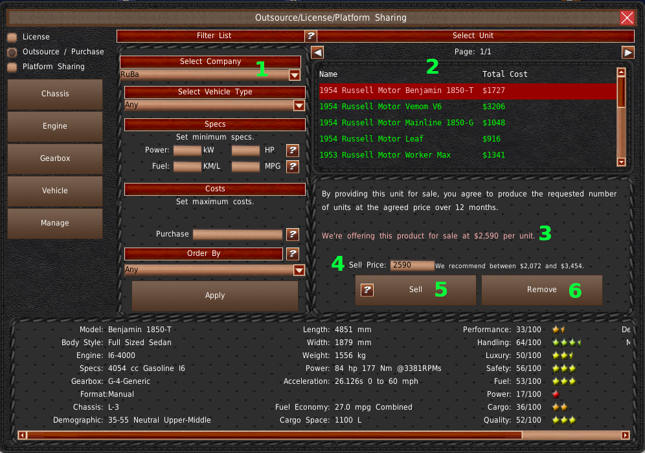Click the Sell Price input field
645x453 pixels.
point(412,266)
